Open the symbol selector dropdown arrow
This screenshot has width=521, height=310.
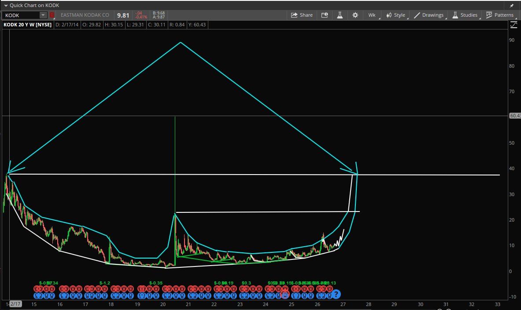43,15
